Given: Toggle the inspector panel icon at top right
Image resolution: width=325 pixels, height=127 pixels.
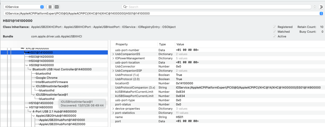Looking at the screenshot, I should 321,7.
